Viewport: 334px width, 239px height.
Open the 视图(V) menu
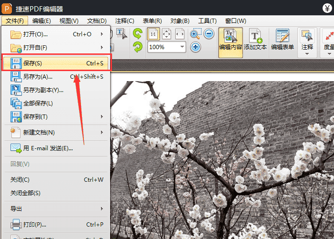(x=69, y=21)
